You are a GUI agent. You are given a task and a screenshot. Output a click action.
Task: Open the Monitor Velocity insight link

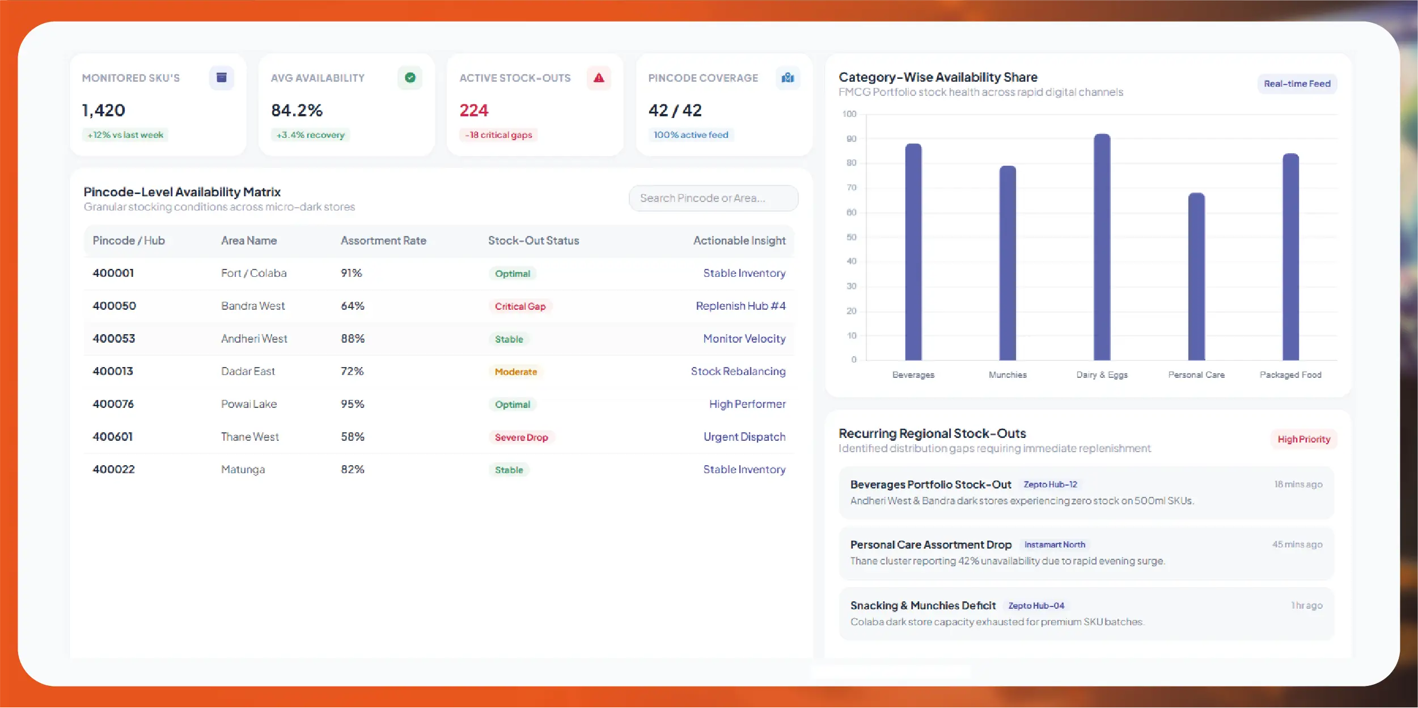[x=744, y=339]
